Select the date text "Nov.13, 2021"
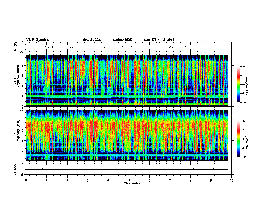This screenshot has height=202, width=261. (x=92, y=40)
